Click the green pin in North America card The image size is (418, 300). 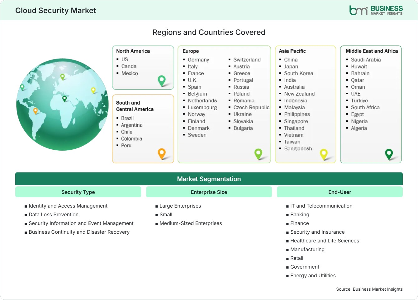pyautogui.click(x=162, y=81)
